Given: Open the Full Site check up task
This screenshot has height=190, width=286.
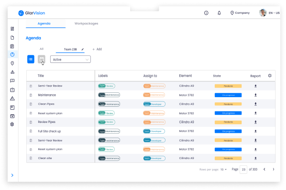Looking at the screenshot, I should (x=49, y=131).
